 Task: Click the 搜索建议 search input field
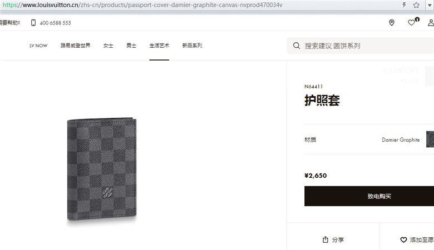(x=361, y=46)
